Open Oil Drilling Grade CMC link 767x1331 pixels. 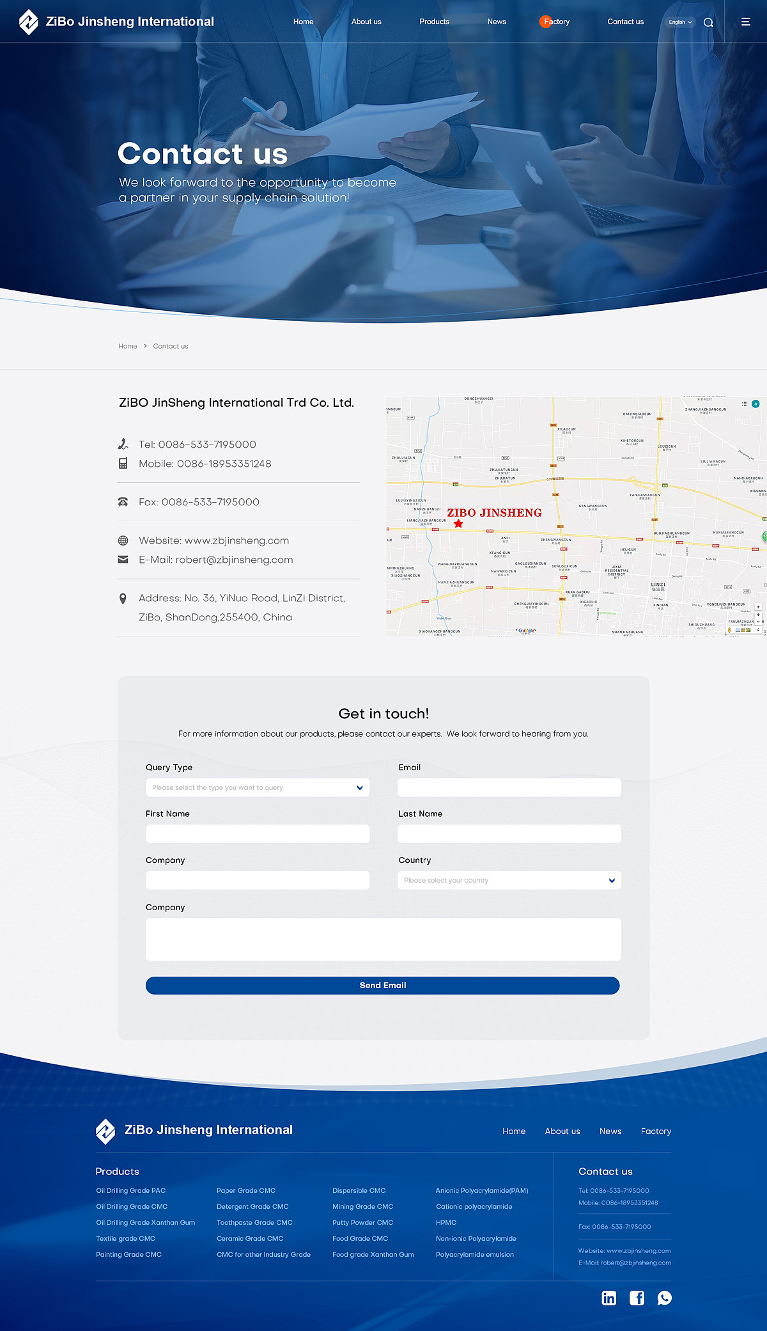132,1206
